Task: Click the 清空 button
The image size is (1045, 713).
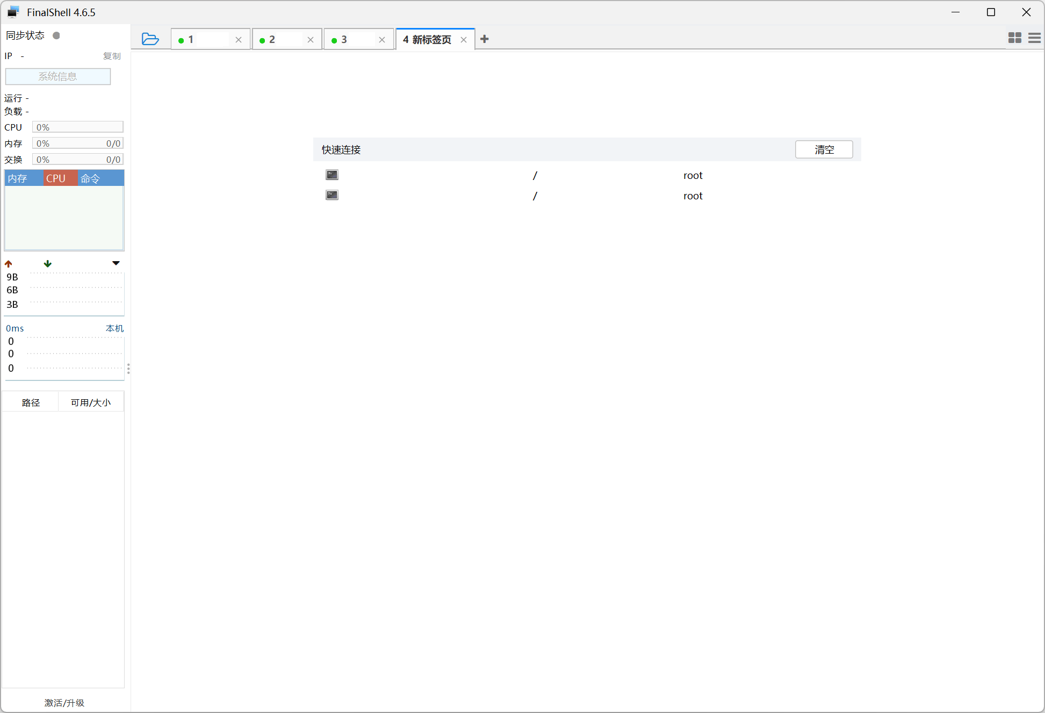Action: (824, 150)
